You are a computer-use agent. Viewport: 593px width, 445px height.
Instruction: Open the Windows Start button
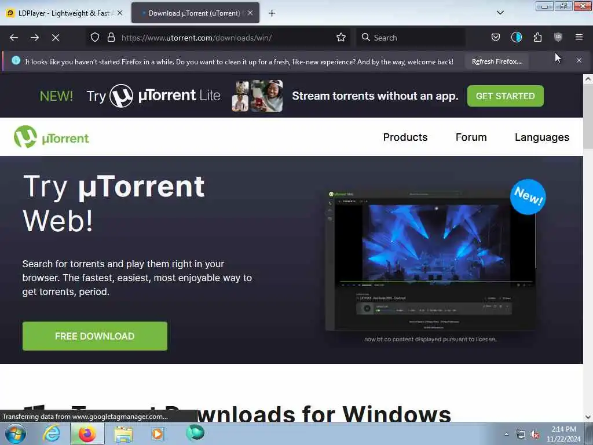click(15, 433)
